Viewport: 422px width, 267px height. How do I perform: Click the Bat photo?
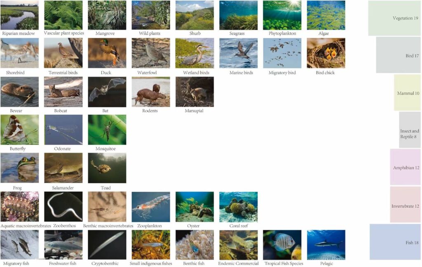107,92
